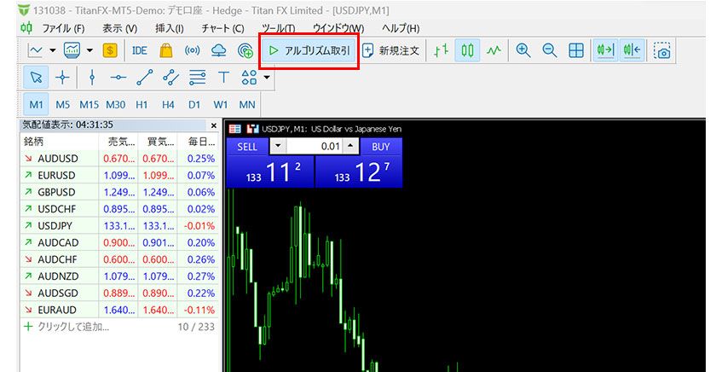The width and height of the screenshot is (716, 372).
Task: Click the tile windows grid icon
Action: click(x=576, y=50)
